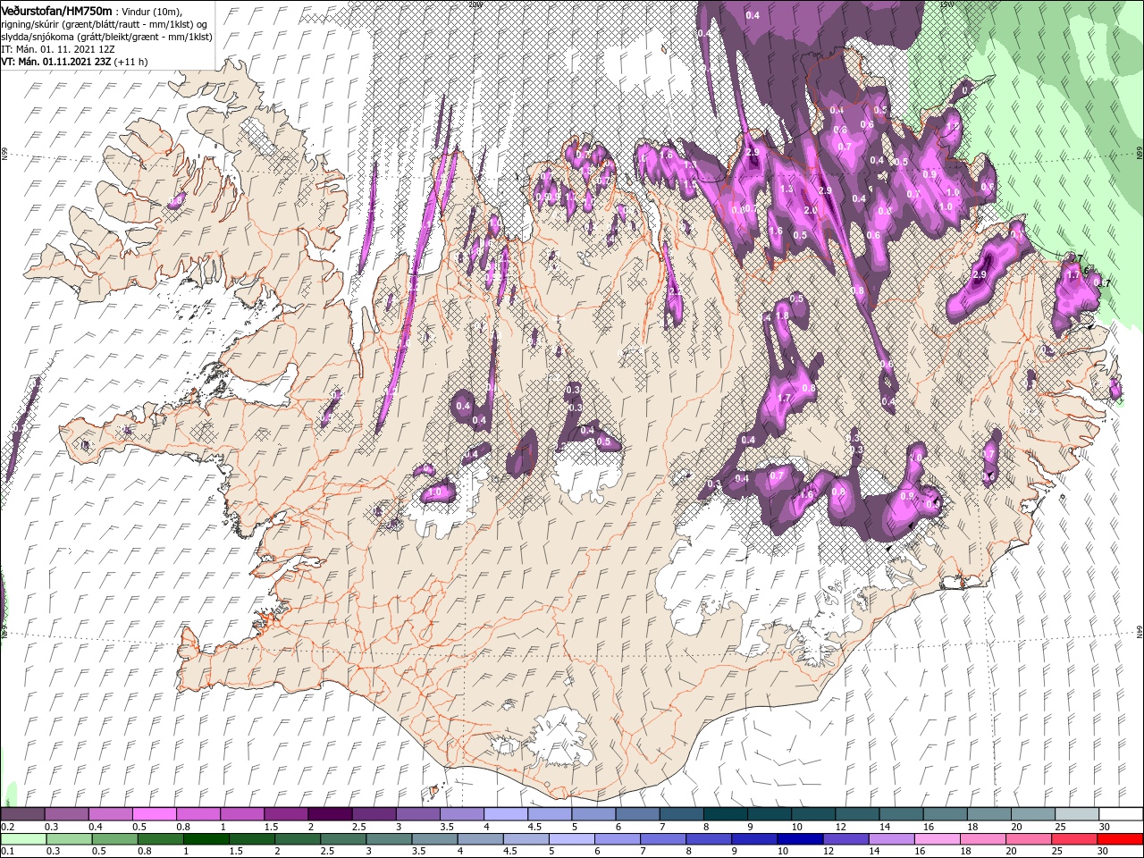
Task: Pick the 12 purple swatch in lower legend
Action: tap(844, 839)
